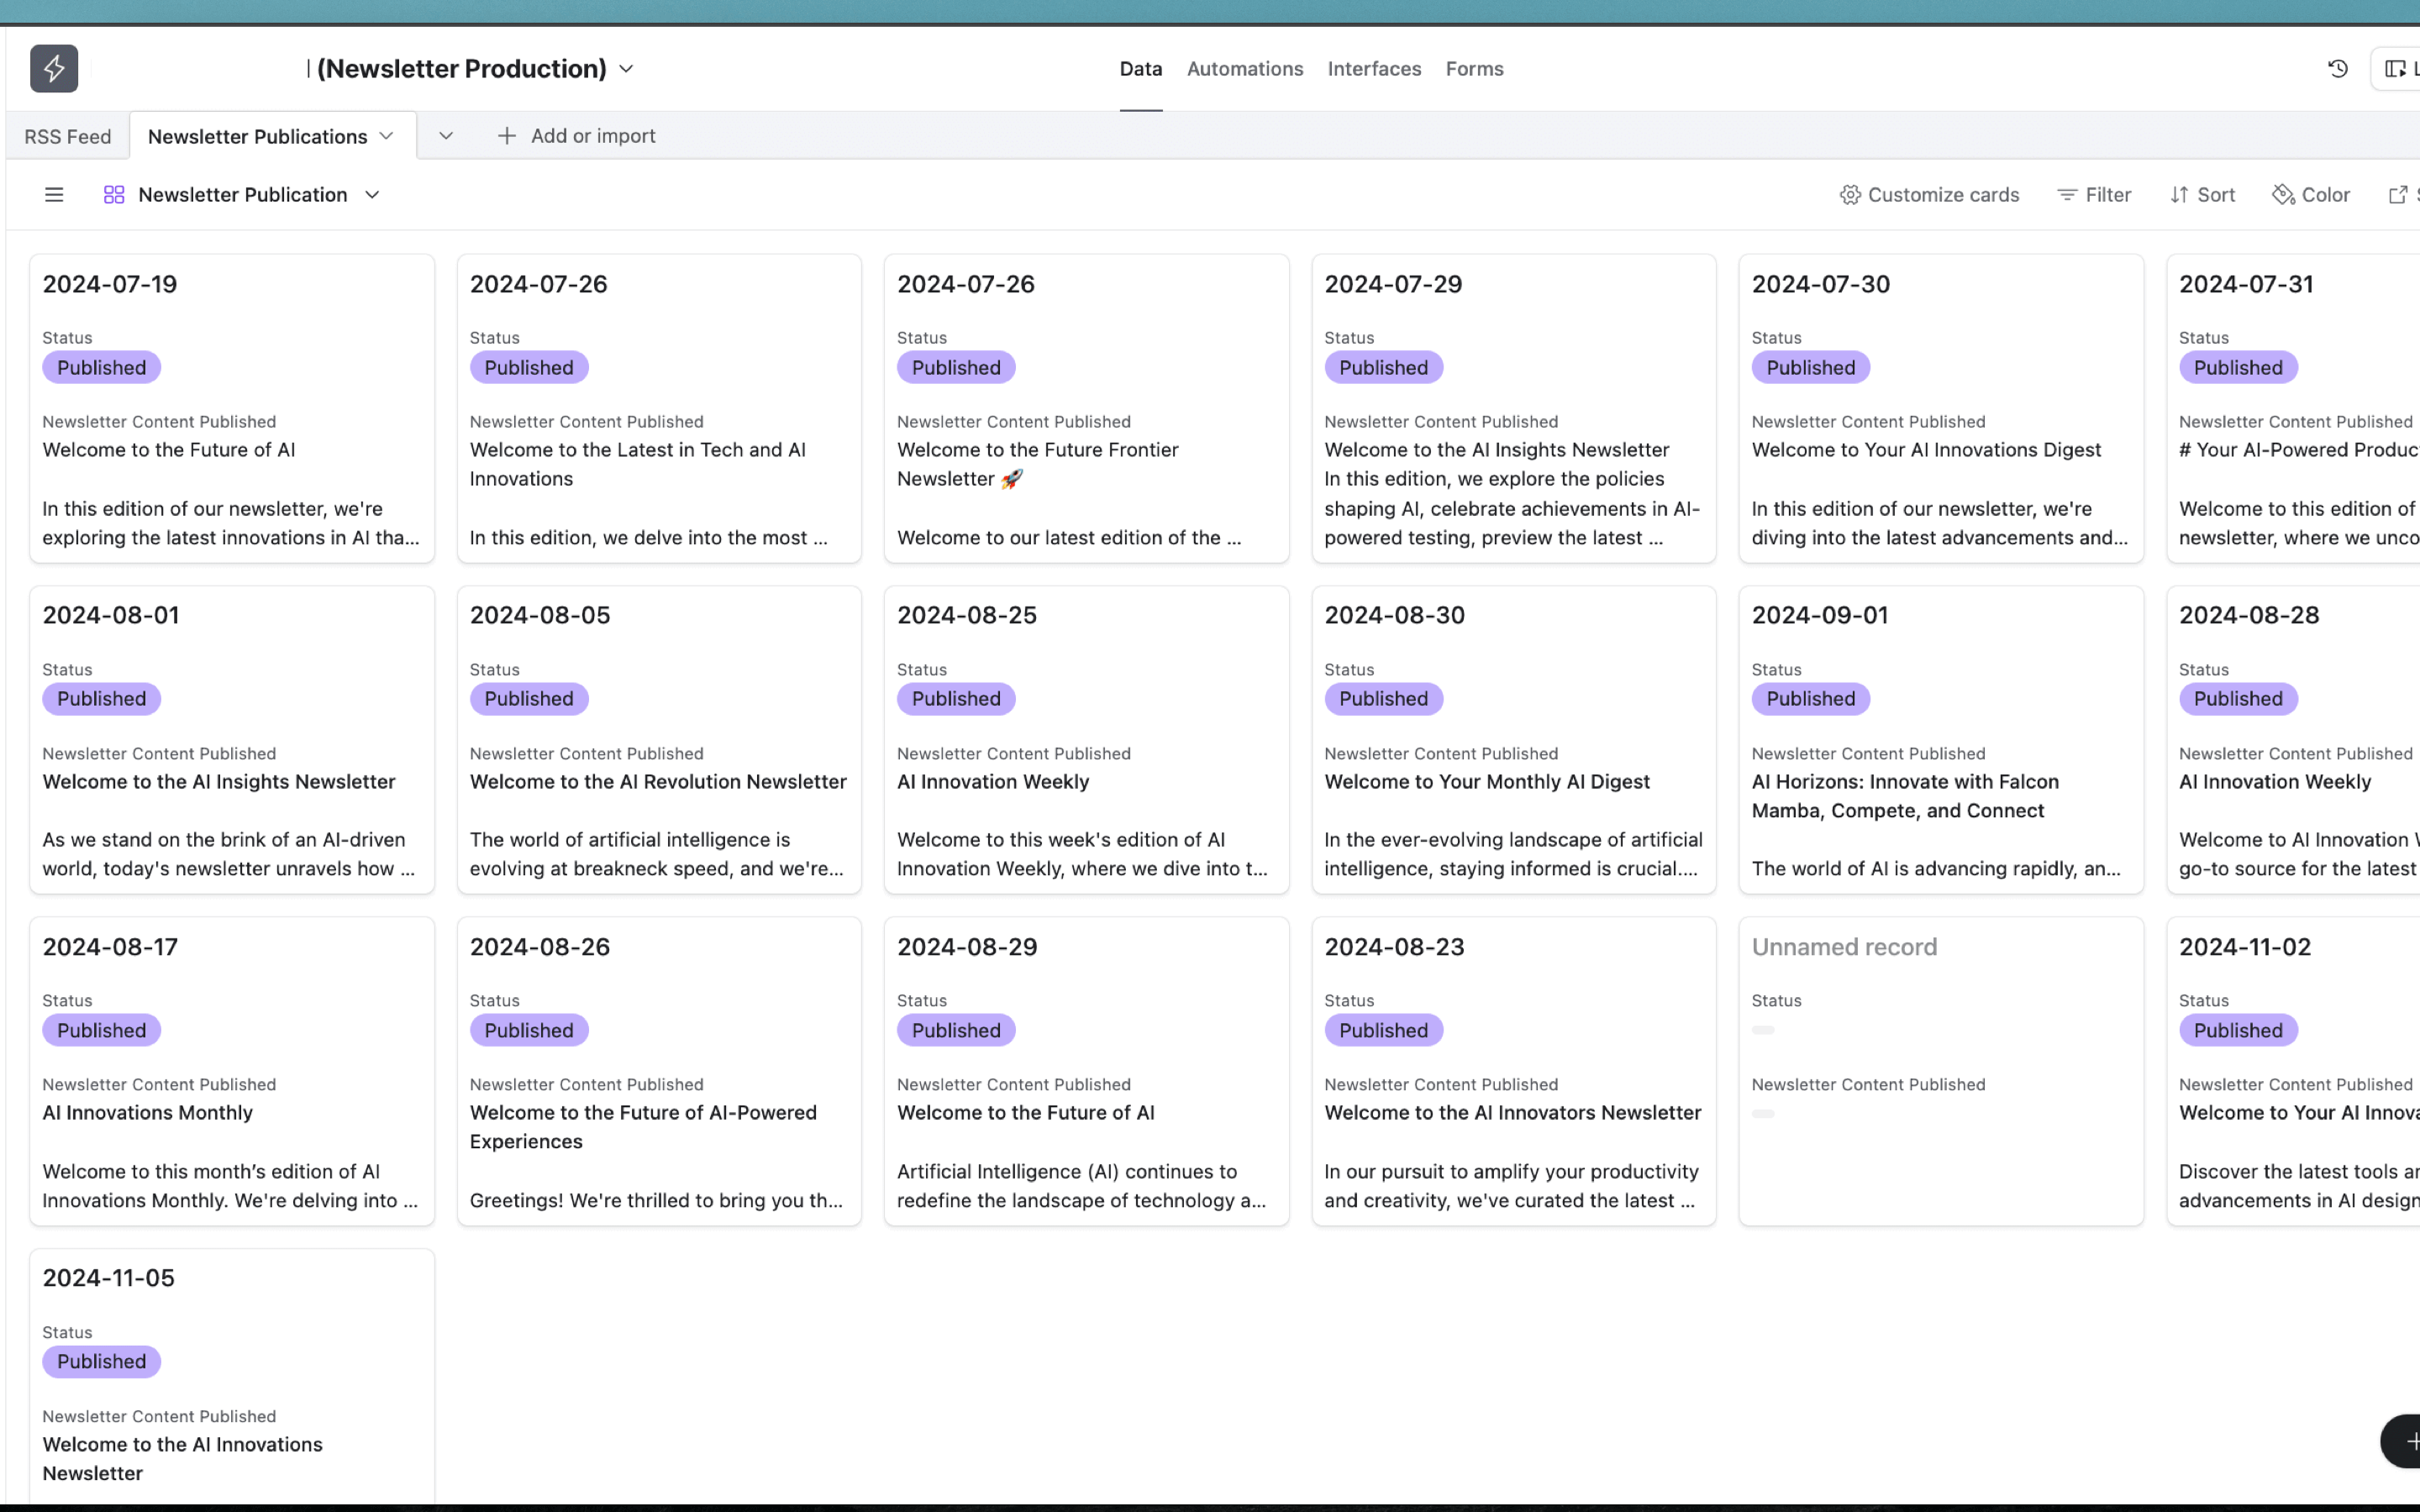Click the gallery view grid icon

click(114, 195)
